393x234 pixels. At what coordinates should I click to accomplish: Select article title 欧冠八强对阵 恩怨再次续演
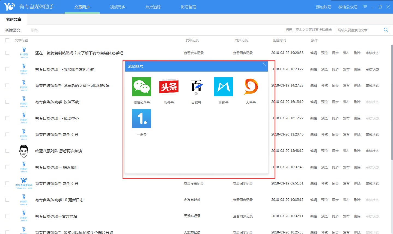59,151
